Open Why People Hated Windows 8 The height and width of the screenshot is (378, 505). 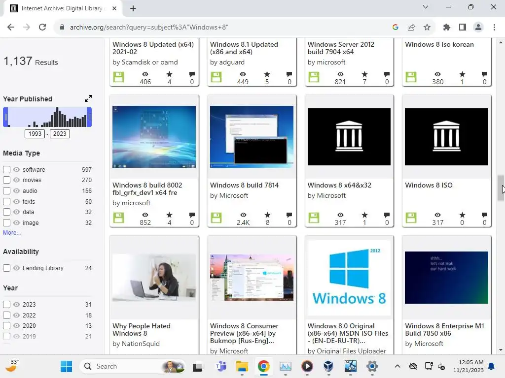pyautogui.click(x=142, y=329)
